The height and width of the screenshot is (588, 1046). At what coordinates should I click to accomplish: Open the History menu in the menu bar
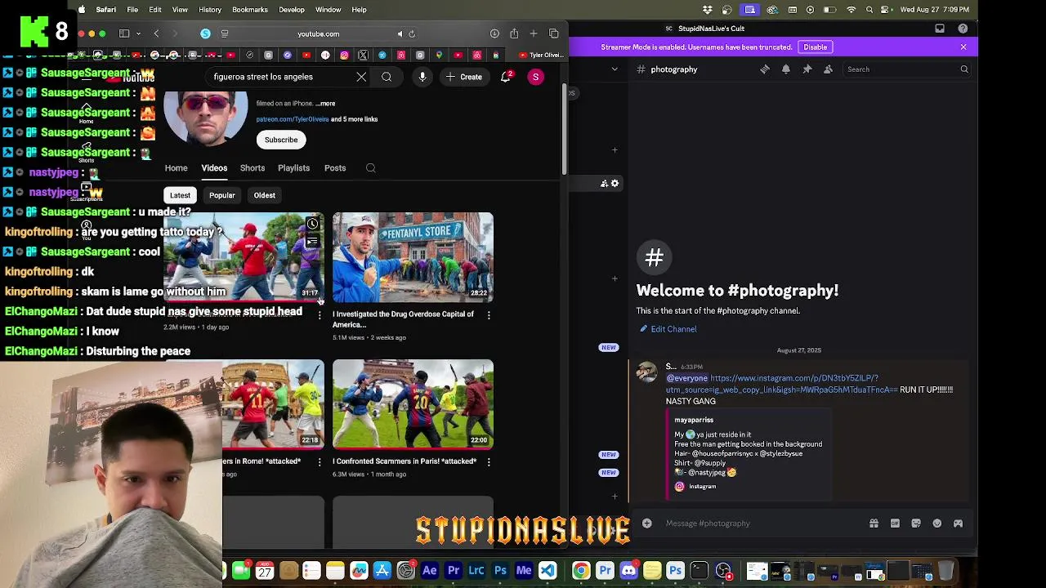point(210,10)
